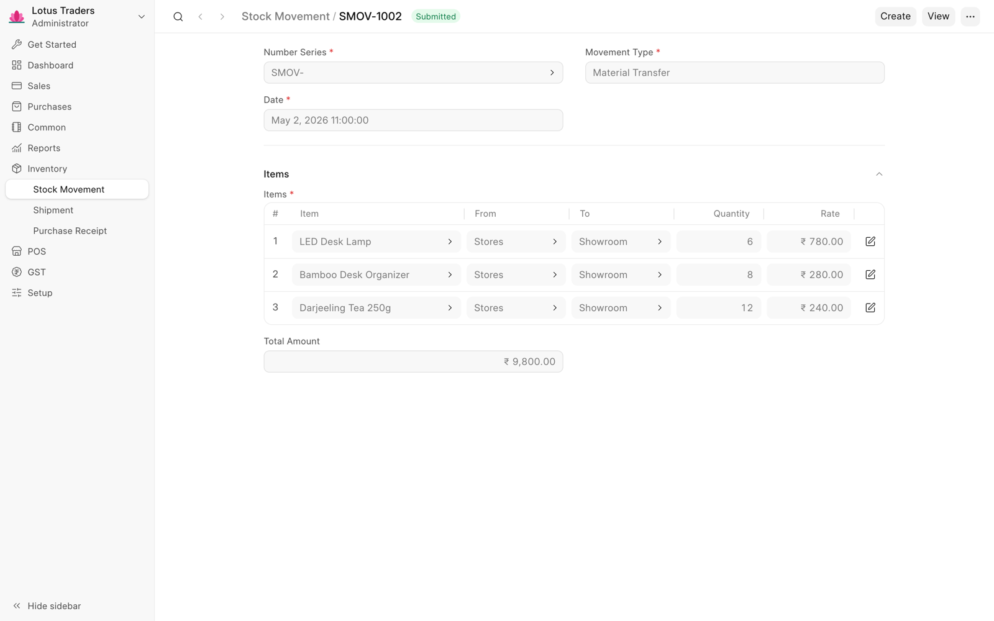
Task: Click the Date field May 2, 2026
Action: 413,120
